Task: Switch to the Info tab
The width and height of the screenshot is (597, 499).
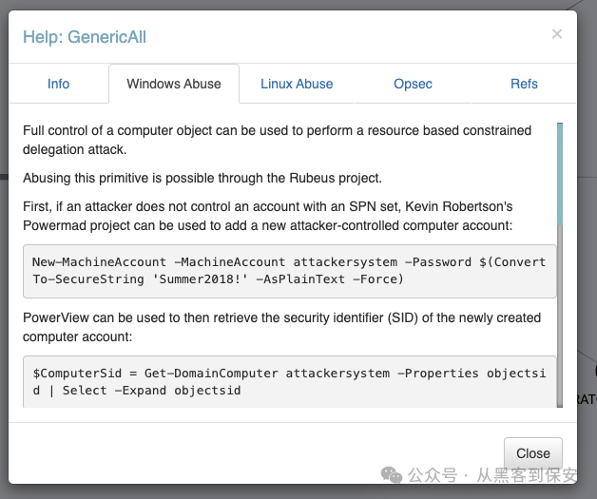Action: point(58,84)
